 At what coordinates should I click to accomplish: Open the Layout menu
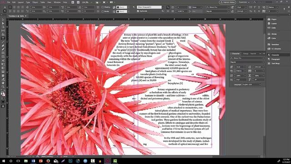pyautogui.click(x=20, y=2)
